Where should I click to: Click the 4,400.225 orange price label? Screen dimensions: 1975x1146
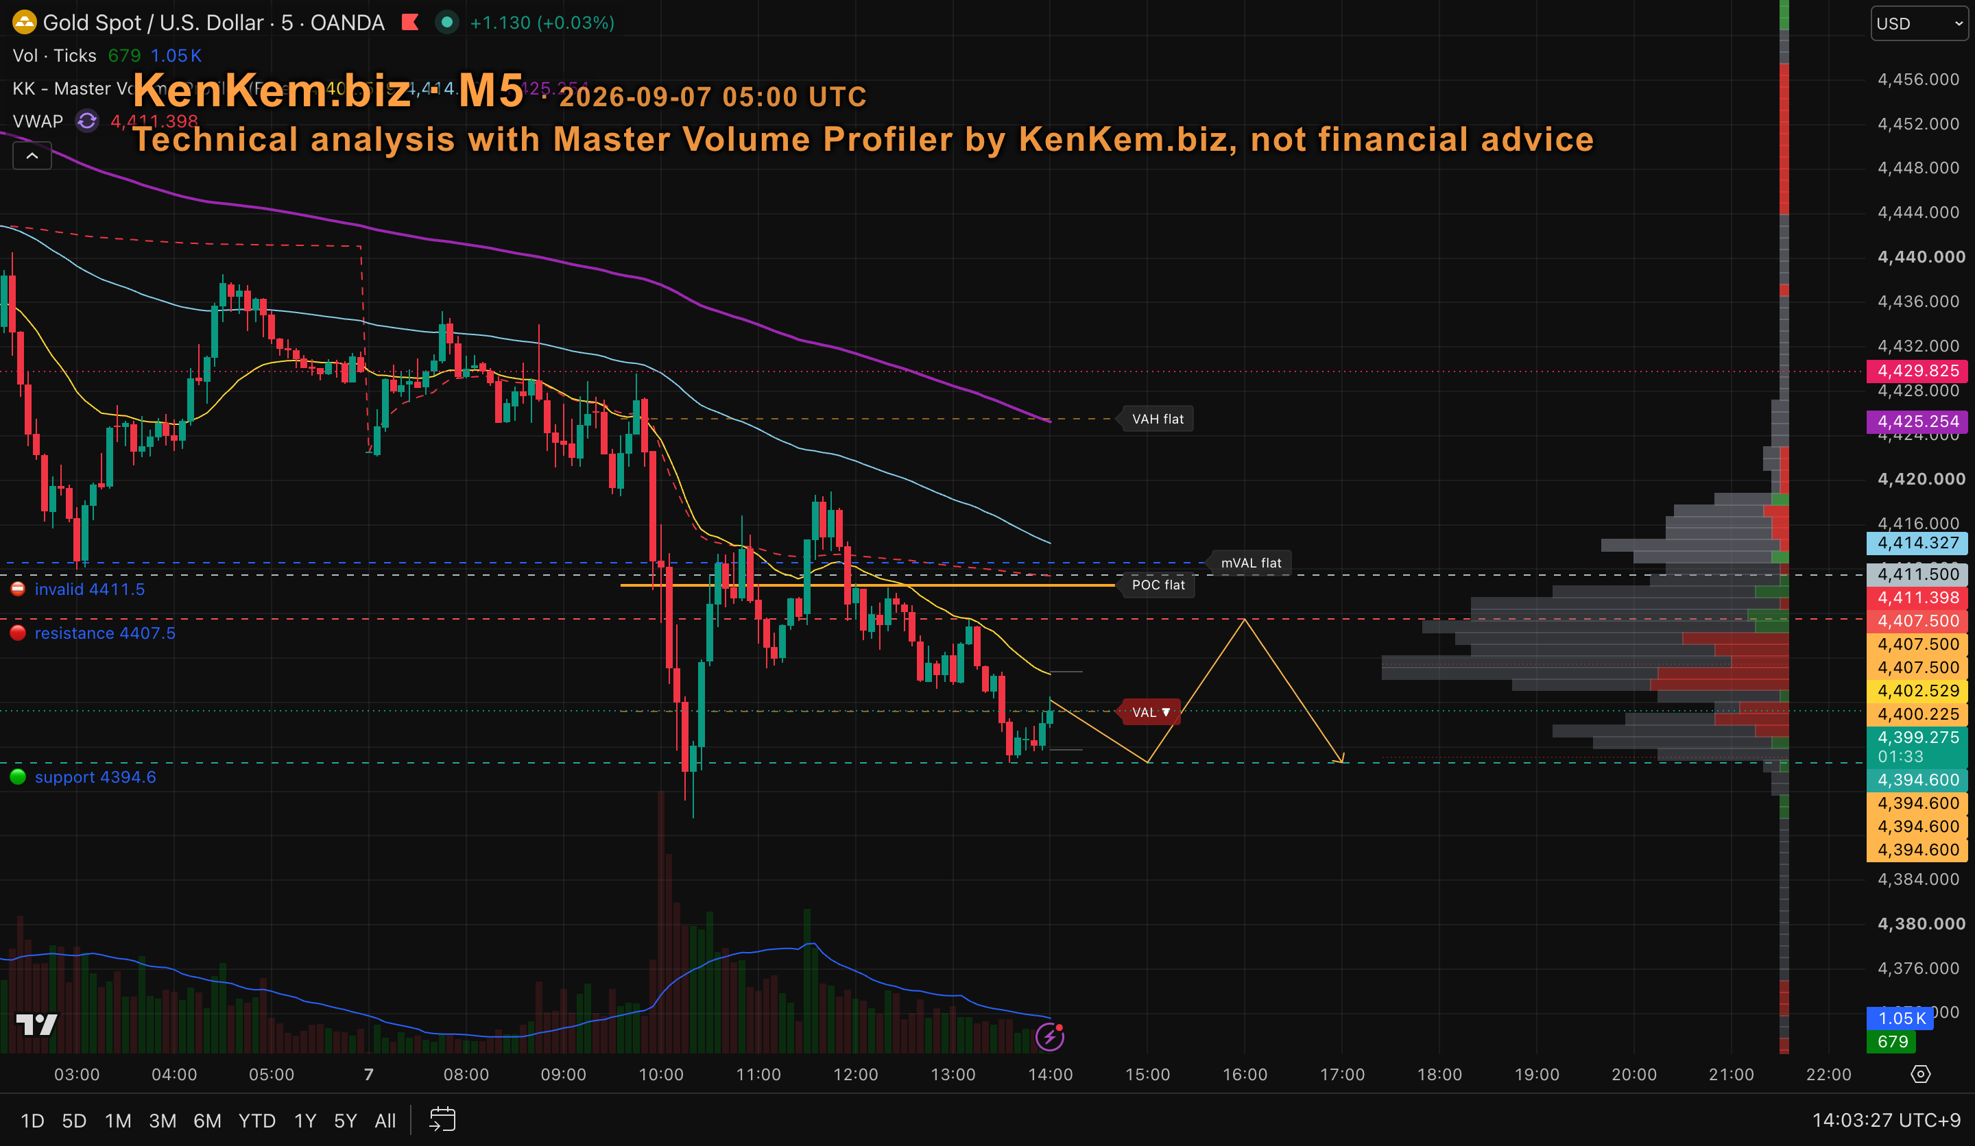point(1918,714)
